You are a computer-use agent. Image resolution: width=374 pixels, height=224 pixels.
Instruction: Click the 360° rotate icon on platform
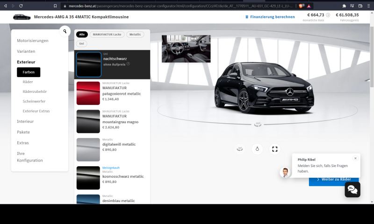tap(258, 124)
